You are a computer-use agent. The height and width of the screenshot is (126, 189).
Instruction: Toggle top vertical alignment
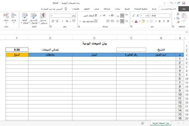127,15
